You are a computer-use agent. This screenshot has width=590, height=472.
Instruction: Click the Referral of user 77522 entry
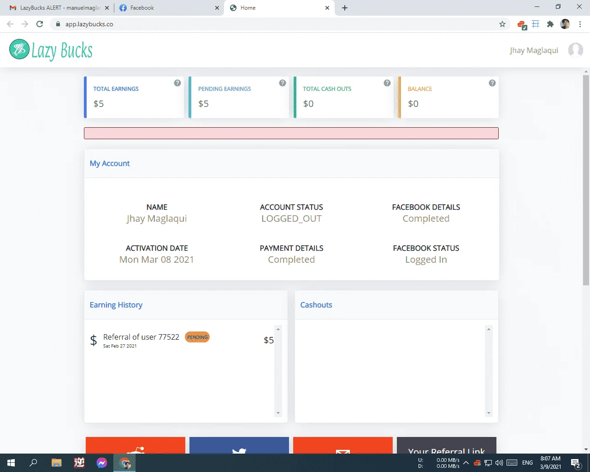pos(141,337)
